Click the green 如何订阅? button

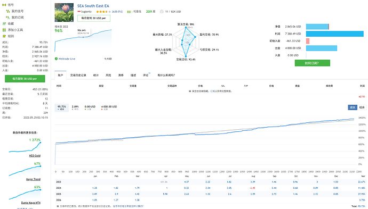point(312,63)
